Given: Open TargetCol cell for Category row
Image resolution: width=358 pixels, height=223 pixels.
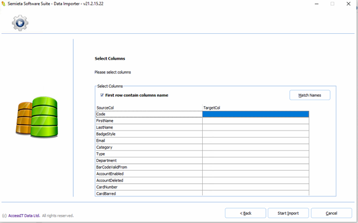Looking at the screenshot, I should click(256, 147).
